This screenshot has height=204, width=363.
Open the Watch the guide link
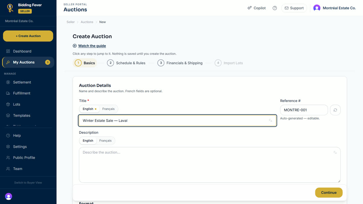(x=92, y=46)
